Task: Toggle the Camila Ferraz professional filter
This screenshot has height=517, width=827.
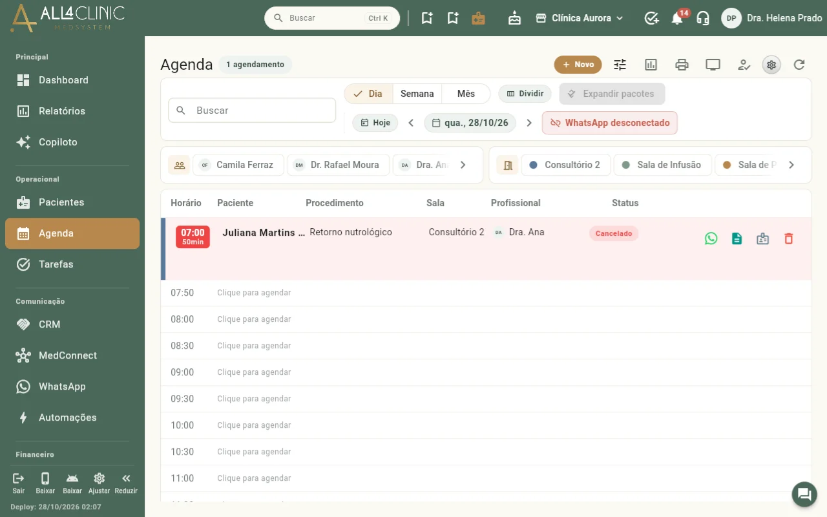Action: tap(238, 165)
